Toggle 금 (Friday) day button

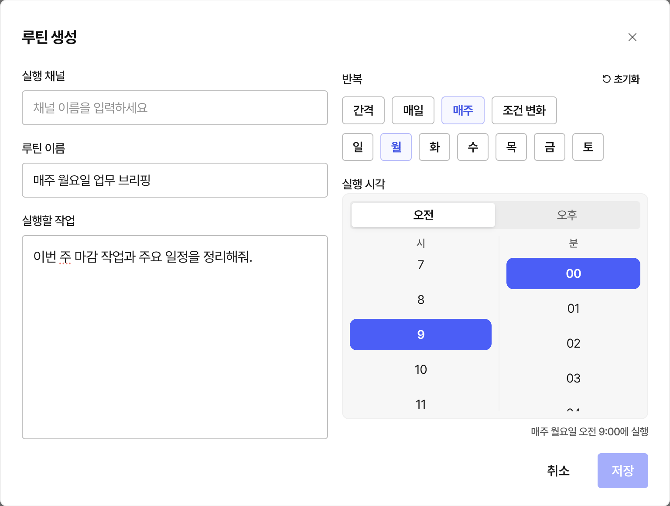pos(550,147)
